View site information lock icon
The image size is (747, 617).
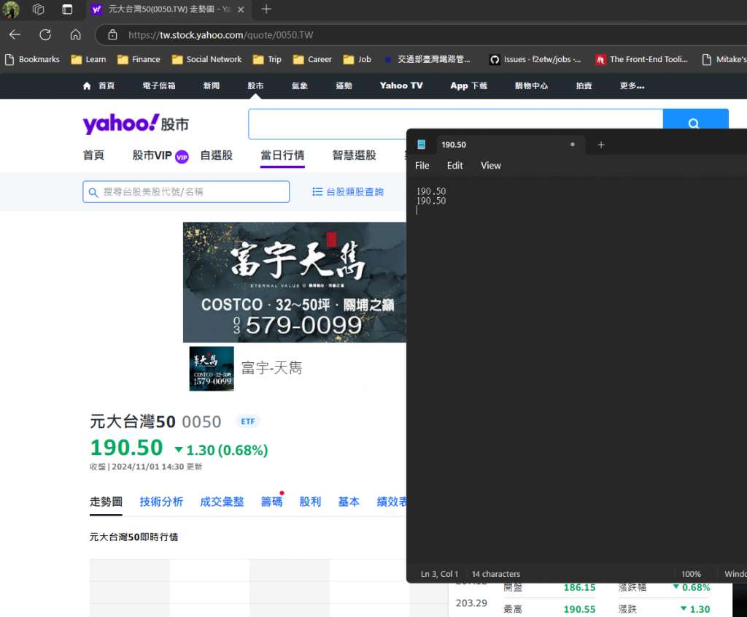coord(112,35)
